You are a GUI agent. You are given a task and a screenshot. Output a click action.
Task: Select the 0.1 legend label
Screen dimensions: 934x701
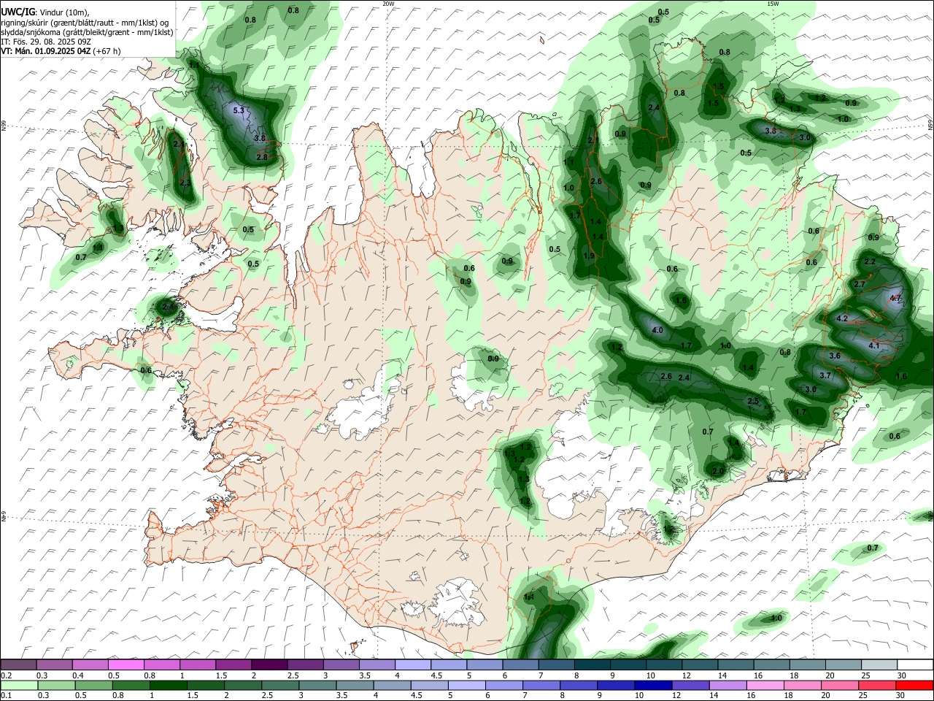[6, 696]
